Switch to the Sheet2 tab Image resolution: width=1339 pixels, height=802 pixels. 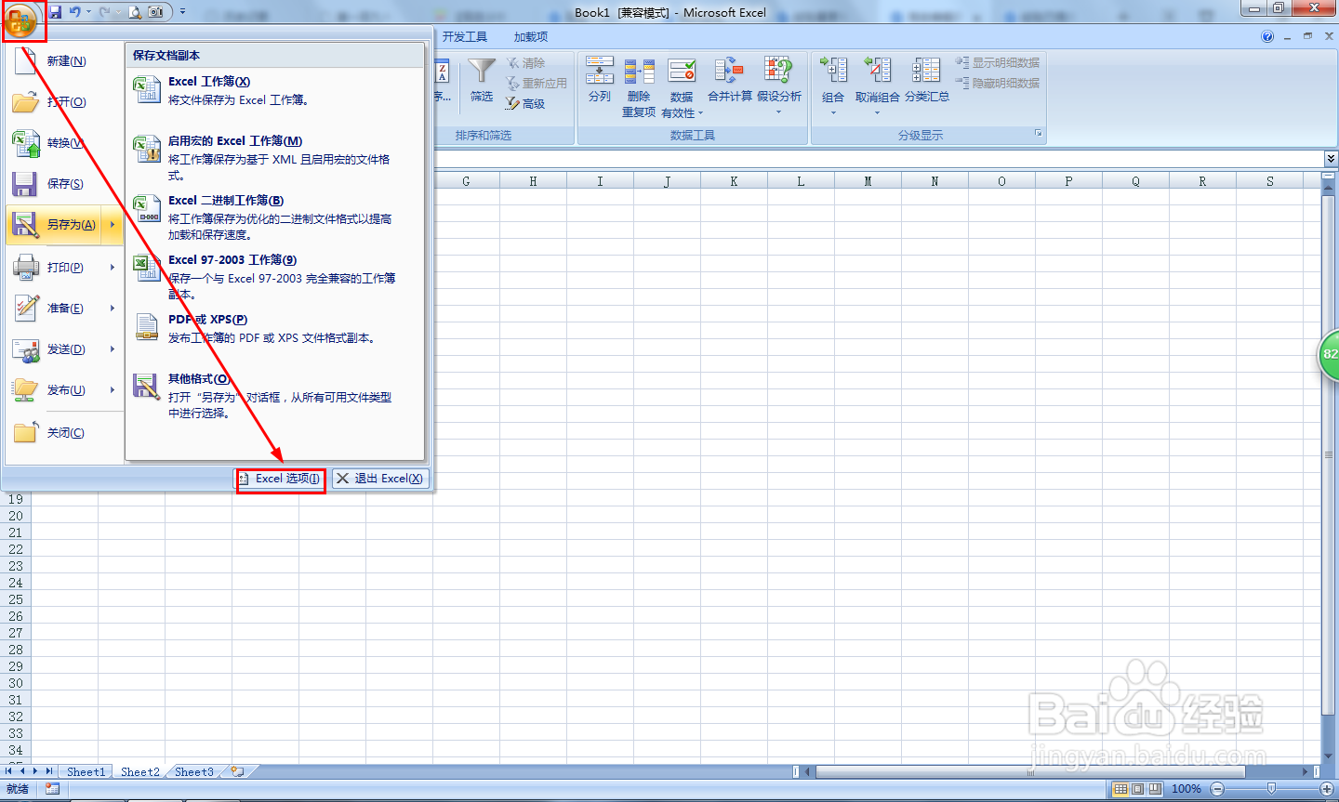click(x=139, y=772)
